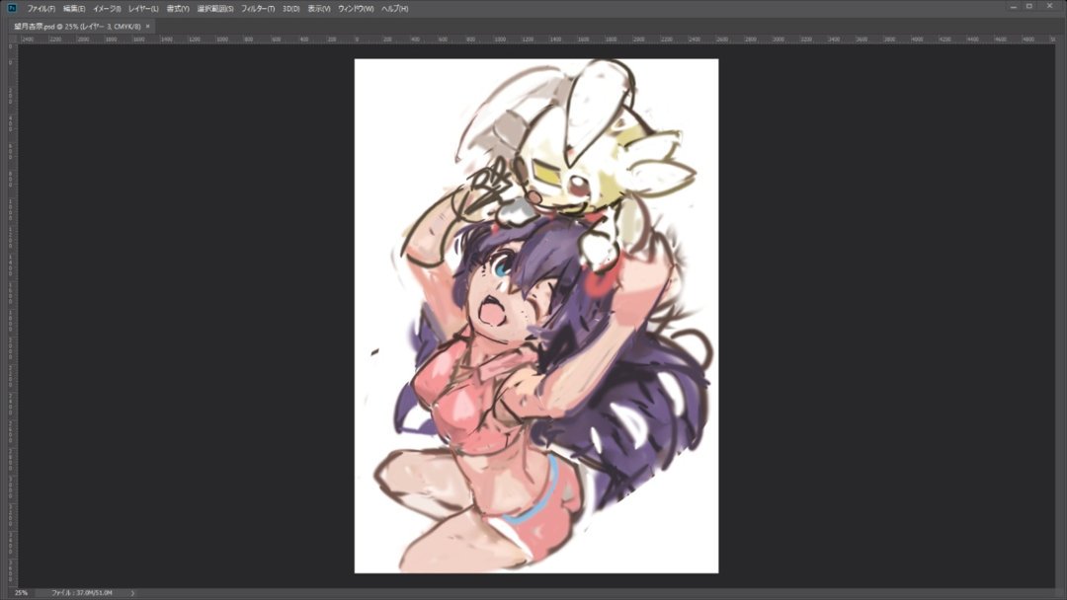The image size is (1067, 600).
Task: Click the ファイル: 37.0M/51.0M status text
Action: 82,593
